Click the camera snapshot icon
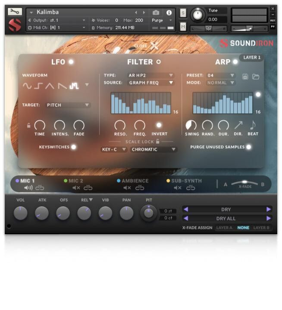 pos(156,12)
